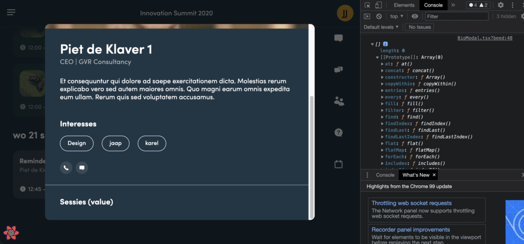Viewport: 524px width, 244px height.
Task: Click the React Query devtools flower logo
Action: click(11, 233)
